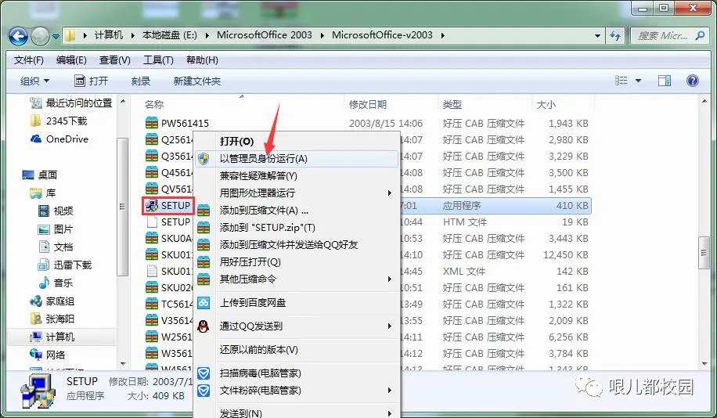
Task: Sort by the 类型 column header
Action: coord(452,104)
